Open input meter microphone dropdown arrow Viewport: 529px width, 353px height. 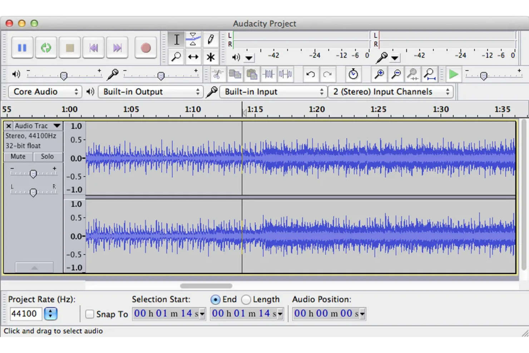coord(395,58)
